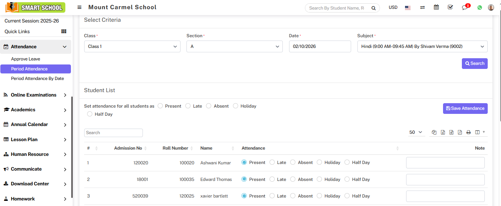The height and width of the screenshot is (206, 501).
Task: Open the WhatsApp icon in header
Action: (480, 7)
